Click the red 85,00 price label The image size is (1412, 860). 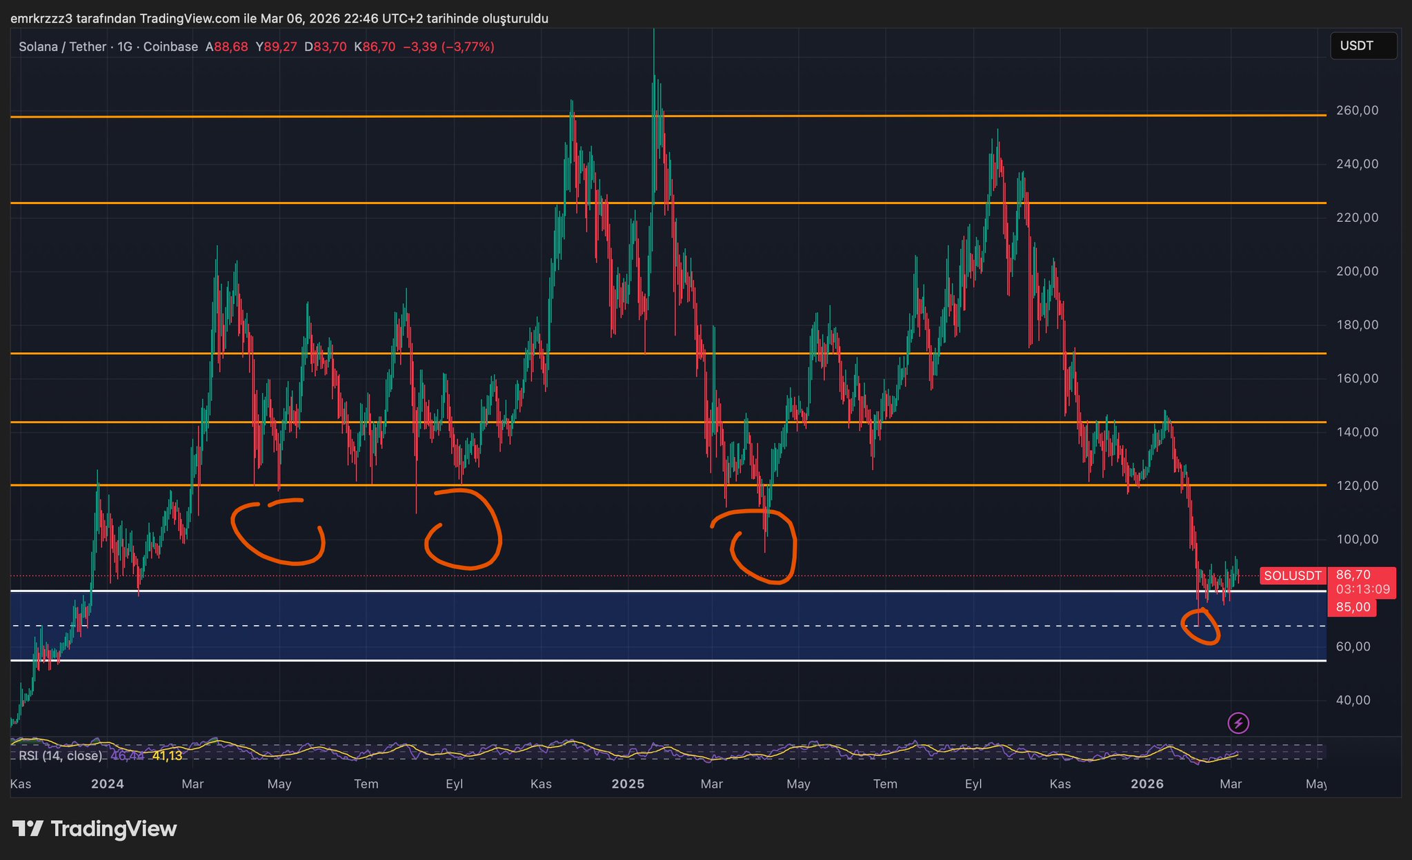pyautogui.click(x=1352, y=607)
